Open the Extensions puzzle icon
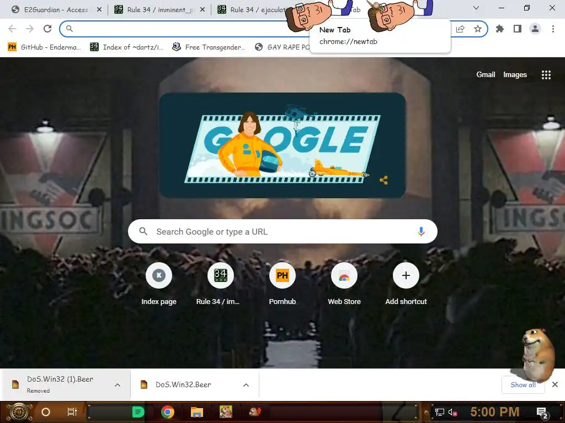 coord(500,29)
